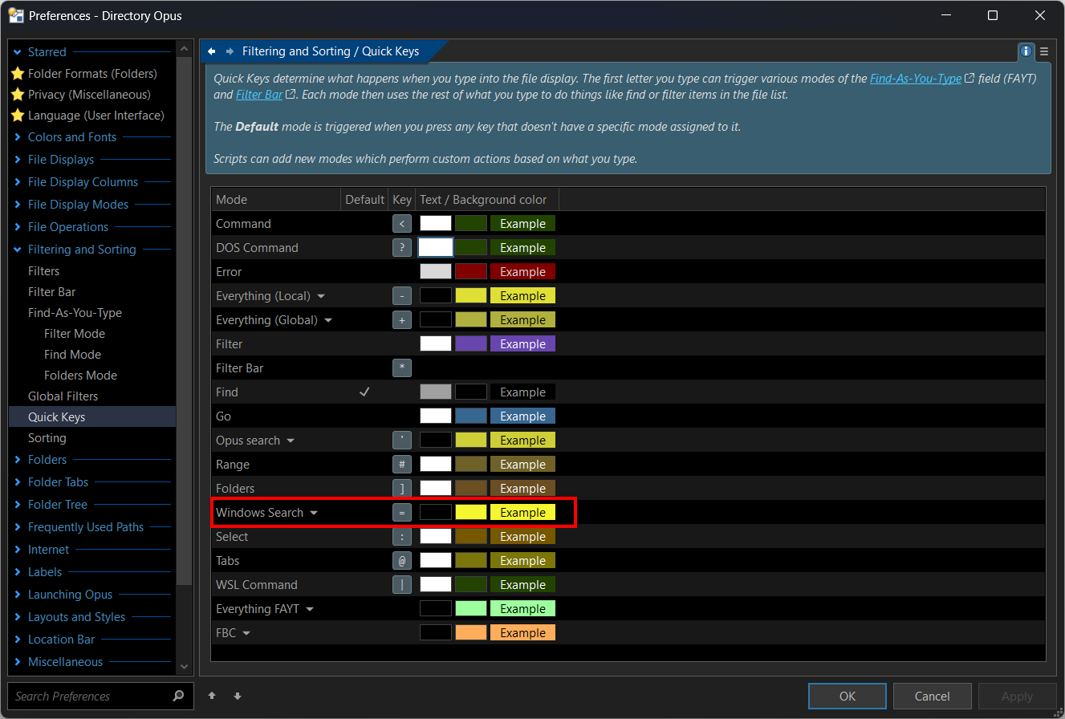Viewport: 1065px width, 719px height.
Task: Click the search magnifier icon in Search Preferences
Action: (x=178, y=696)
